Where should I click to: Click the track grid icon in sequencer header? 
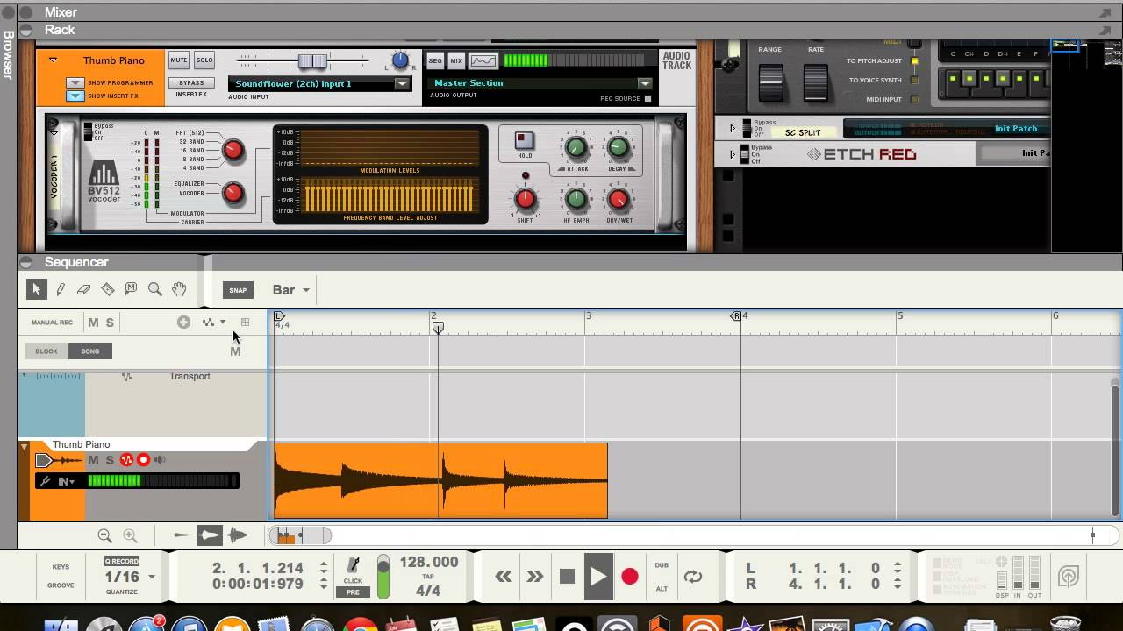point(245,323)
